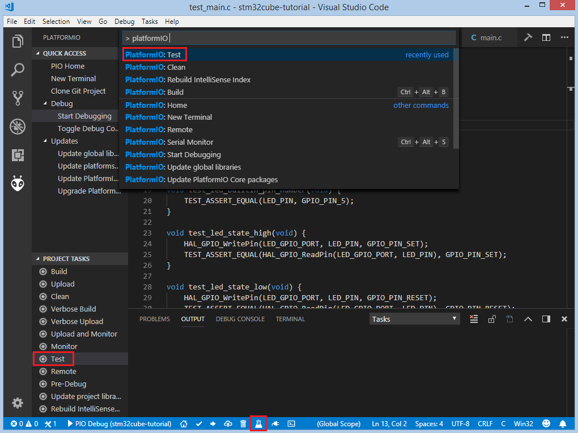The height and width of the screenshot is (433, 578).
Task: Click the PlatformIO Home status bar icon
Action: [x=184, y=424]
